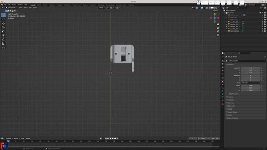Open the Sculpting workspace tab
This screenshot has height=150, width=267.
click(59, 5)
